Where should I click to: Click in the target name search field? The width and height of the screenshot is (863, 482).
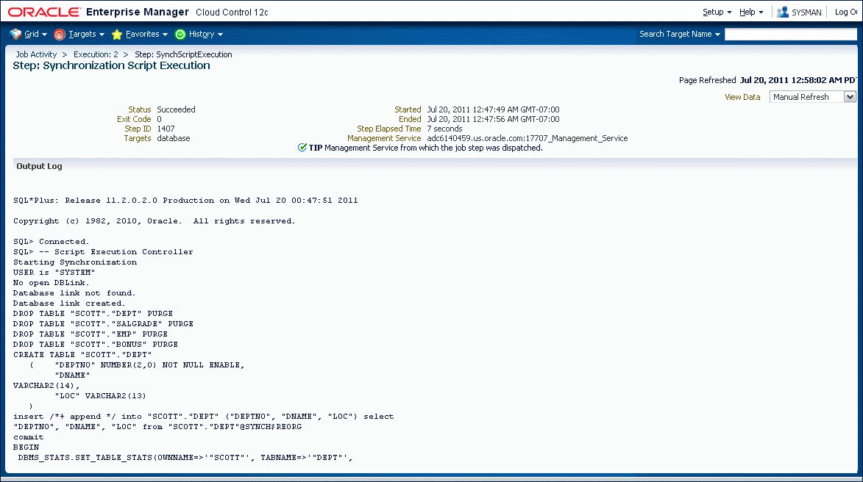pos(790,34)
